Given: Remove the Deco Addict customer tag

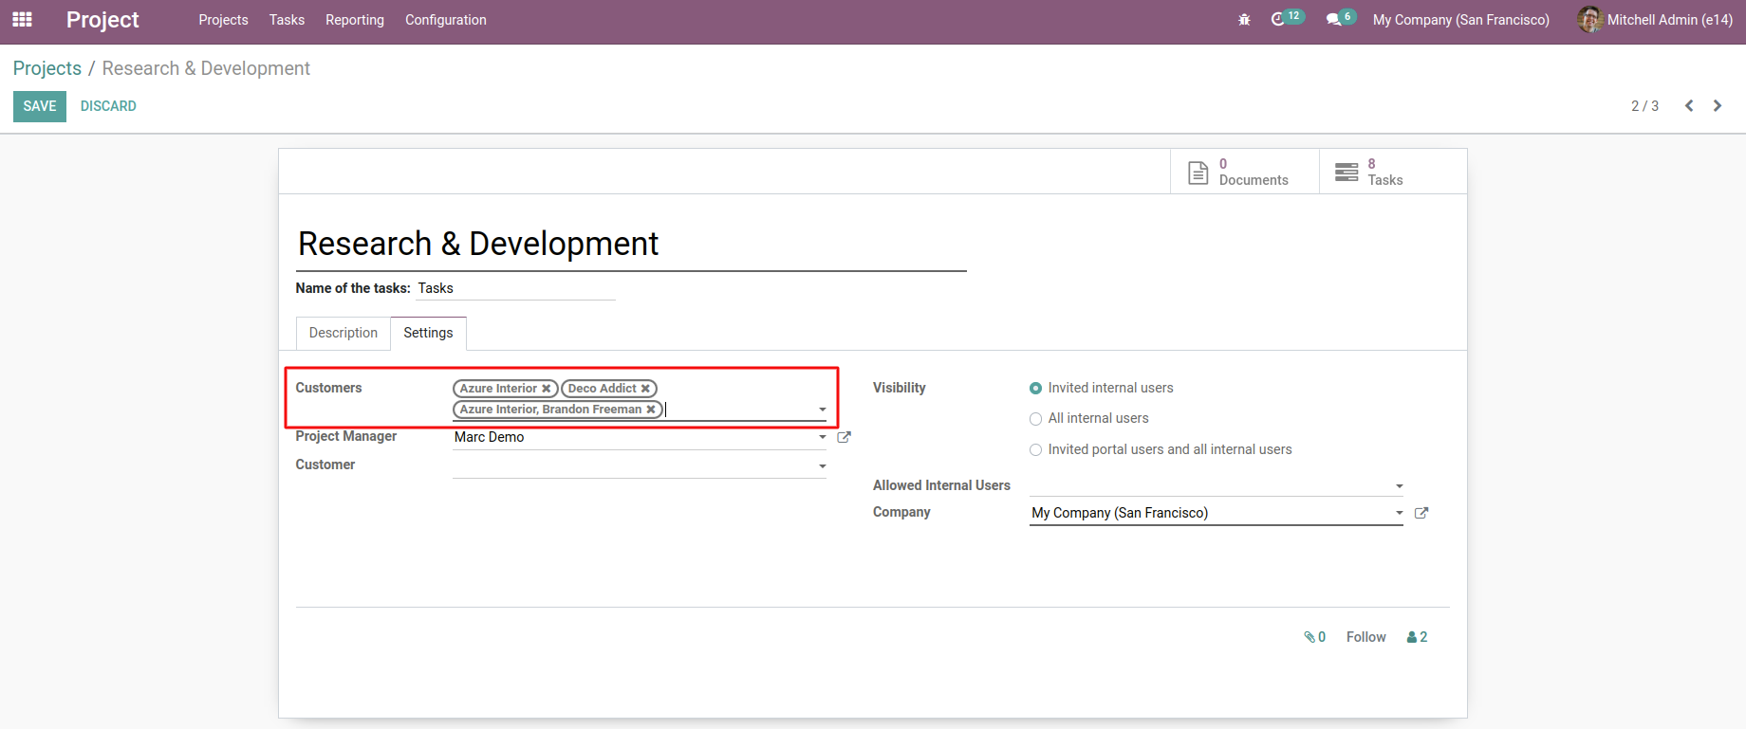Looking at the screenshot, I should point(645,389).
